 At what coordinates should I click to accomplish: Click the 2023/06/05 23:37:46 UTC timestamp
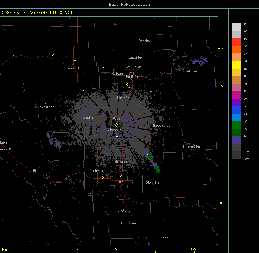30,13
